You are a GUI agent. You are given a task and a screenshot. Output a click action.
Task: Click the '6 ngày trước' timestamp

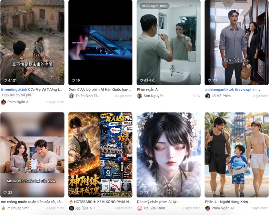(259, 208)
